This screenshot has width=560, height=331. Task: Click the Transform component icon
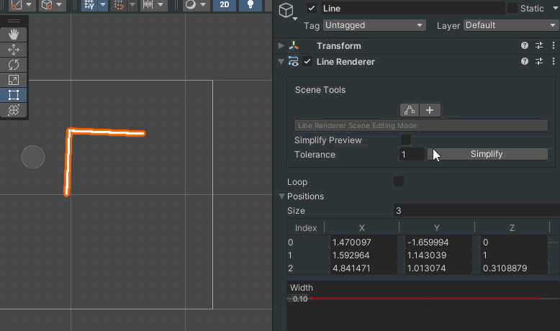coord(294,46)
